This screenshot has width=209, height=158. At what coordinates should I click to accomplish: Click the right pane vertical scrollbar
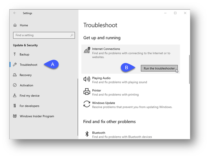click(189, 69)
